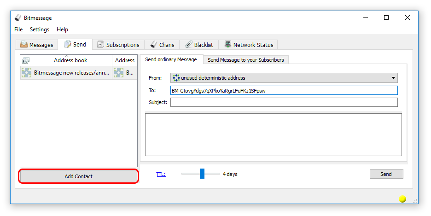This screenshot has height=216, width=431.
Task: Click the TTL slider handle
Action: point(202,174)
